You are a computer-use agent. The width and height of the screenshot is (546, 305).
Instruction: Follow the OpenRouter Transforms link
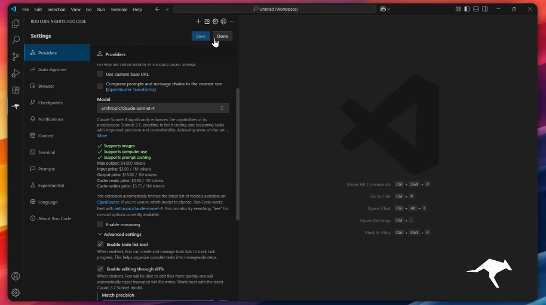click(x=131, y=90)
